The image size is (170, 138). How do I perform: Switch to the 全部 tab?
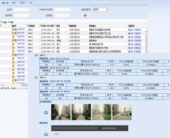30,3
